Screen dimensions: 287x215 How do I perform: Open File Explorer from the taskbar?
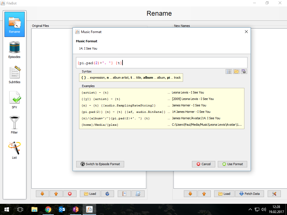34,209
